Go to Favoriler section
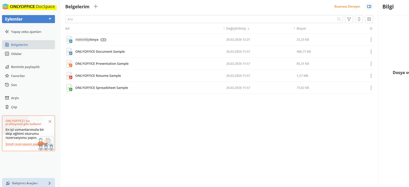The width and height of the screenshot is (409, 187). coord(18,76)
